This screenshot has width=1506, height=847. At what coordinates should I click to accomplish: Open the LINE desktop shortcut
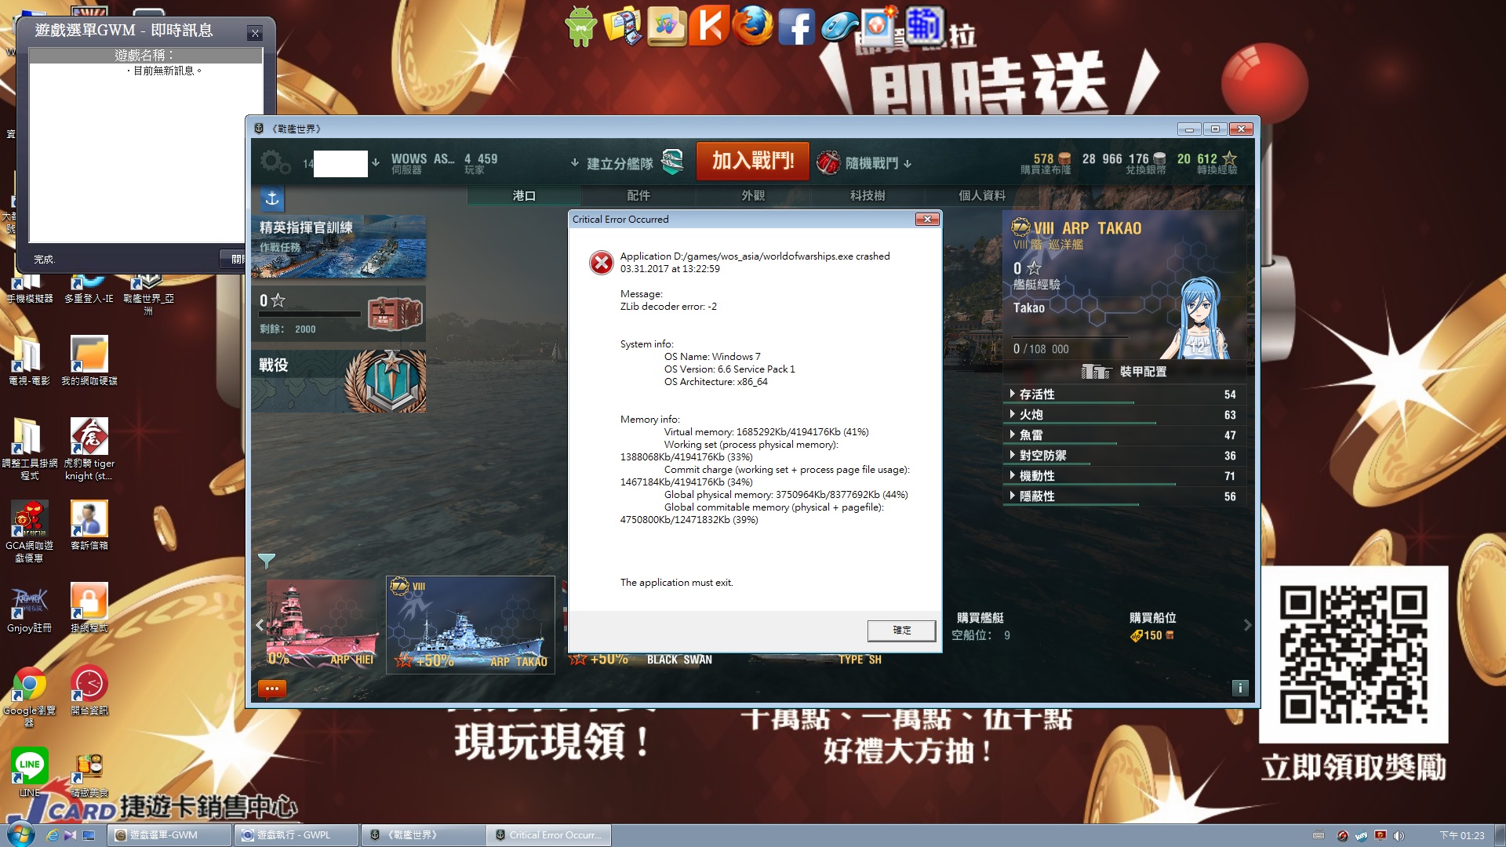pyautogui.click(x=29, y=765)
